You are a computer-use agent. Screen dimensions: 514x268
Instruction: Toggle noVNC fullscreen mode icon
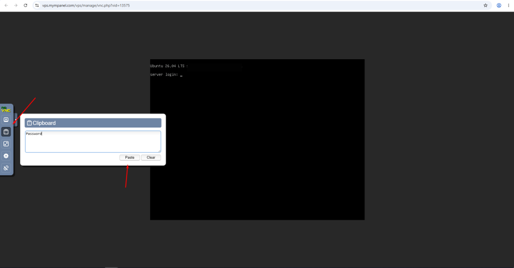coord(6,144)
